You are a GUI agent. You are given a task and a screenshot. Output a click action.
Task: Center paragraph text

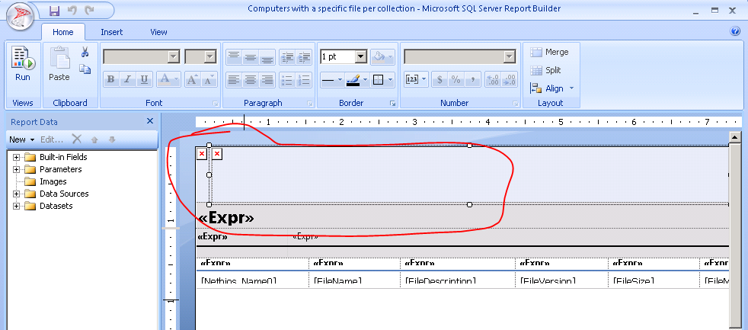(x=251, y=80)
